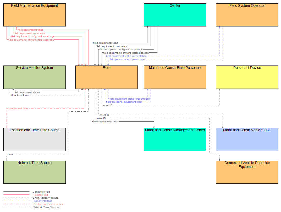The image size is (281, 212).
Task: Select 'location and time' flow label
Action: (x=18, y=108)
